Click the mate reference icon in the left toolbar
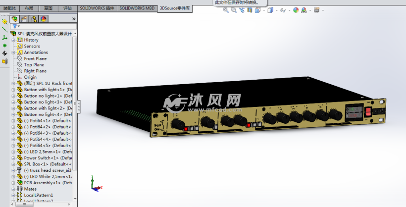 (x=4, y=61)
